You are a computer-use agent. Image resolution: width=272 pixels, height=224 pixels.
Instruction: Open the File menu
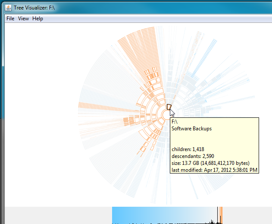[10, 19]
